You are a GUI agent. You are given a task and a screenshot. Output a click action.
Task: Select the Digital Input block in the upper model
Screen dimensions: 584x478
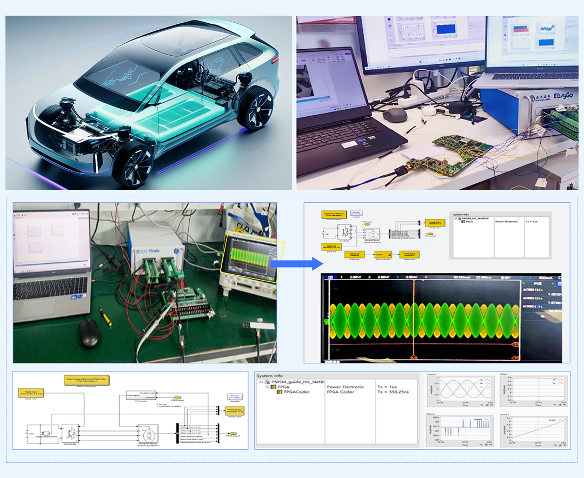(331, 247)
